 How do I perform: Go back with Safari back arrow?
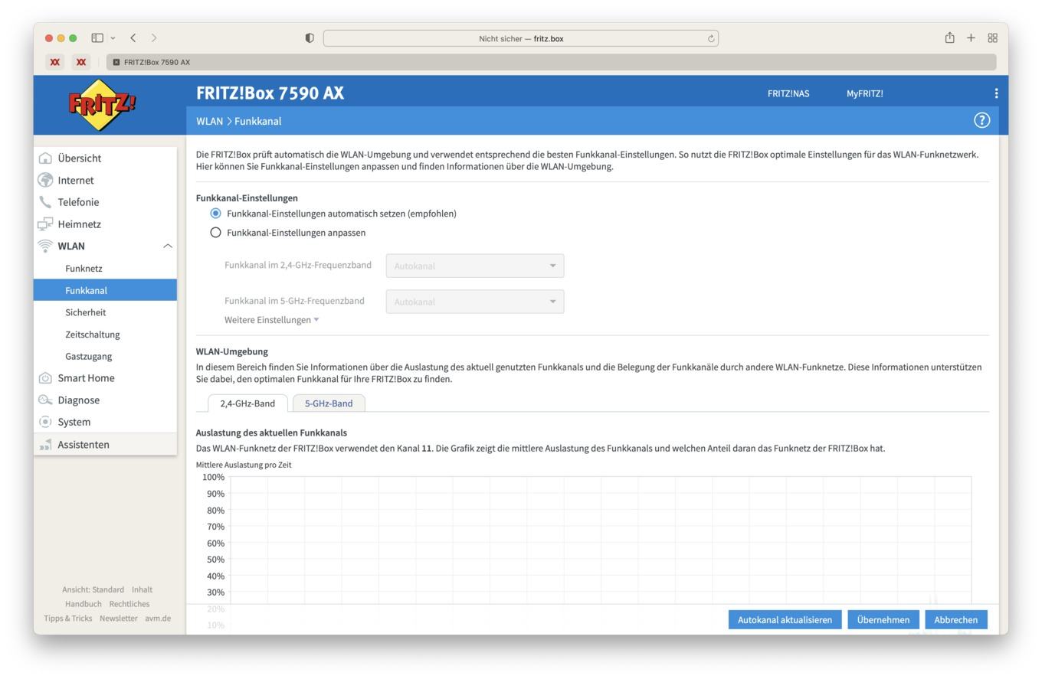coord(133,38)
